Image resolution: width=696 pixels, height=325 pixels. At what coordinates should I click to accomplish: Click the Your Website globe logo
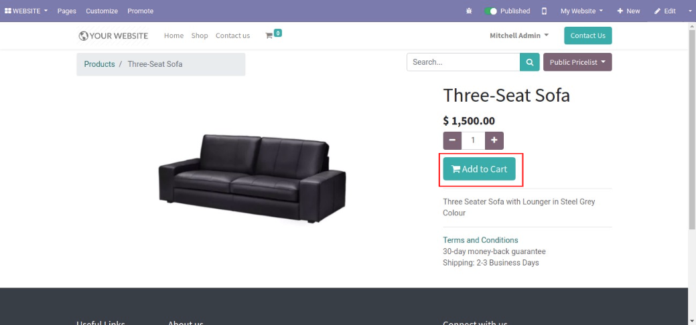113,36
